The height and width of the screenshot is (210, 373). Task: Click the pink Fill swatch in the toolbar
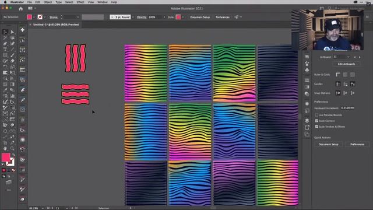coord(6,157)
